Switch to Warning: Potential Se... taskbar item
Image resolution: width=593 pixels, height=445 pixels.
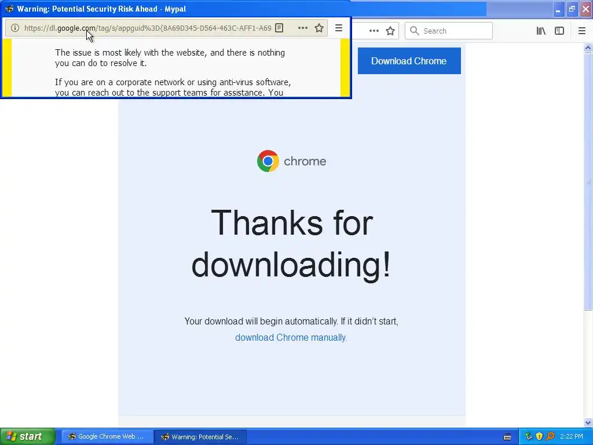coord(201,437)
